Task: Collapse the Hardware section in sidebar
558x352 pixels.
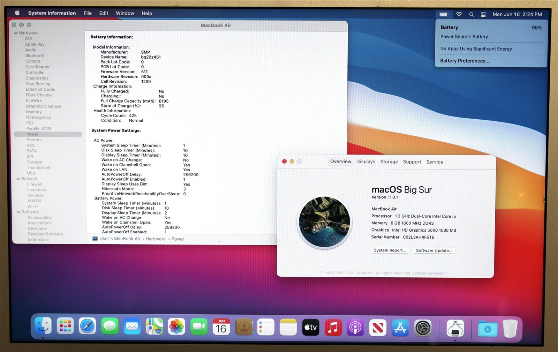Action: tap(16, 33)
